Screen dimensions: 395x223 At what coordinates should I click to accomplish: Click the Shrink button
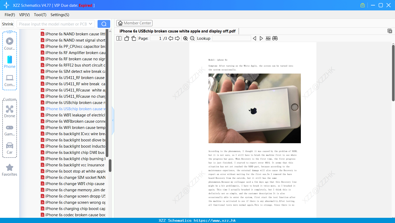[8, 24]
